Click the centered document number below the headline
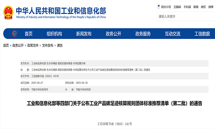This screenshot has width=215, height=129. 115,124
